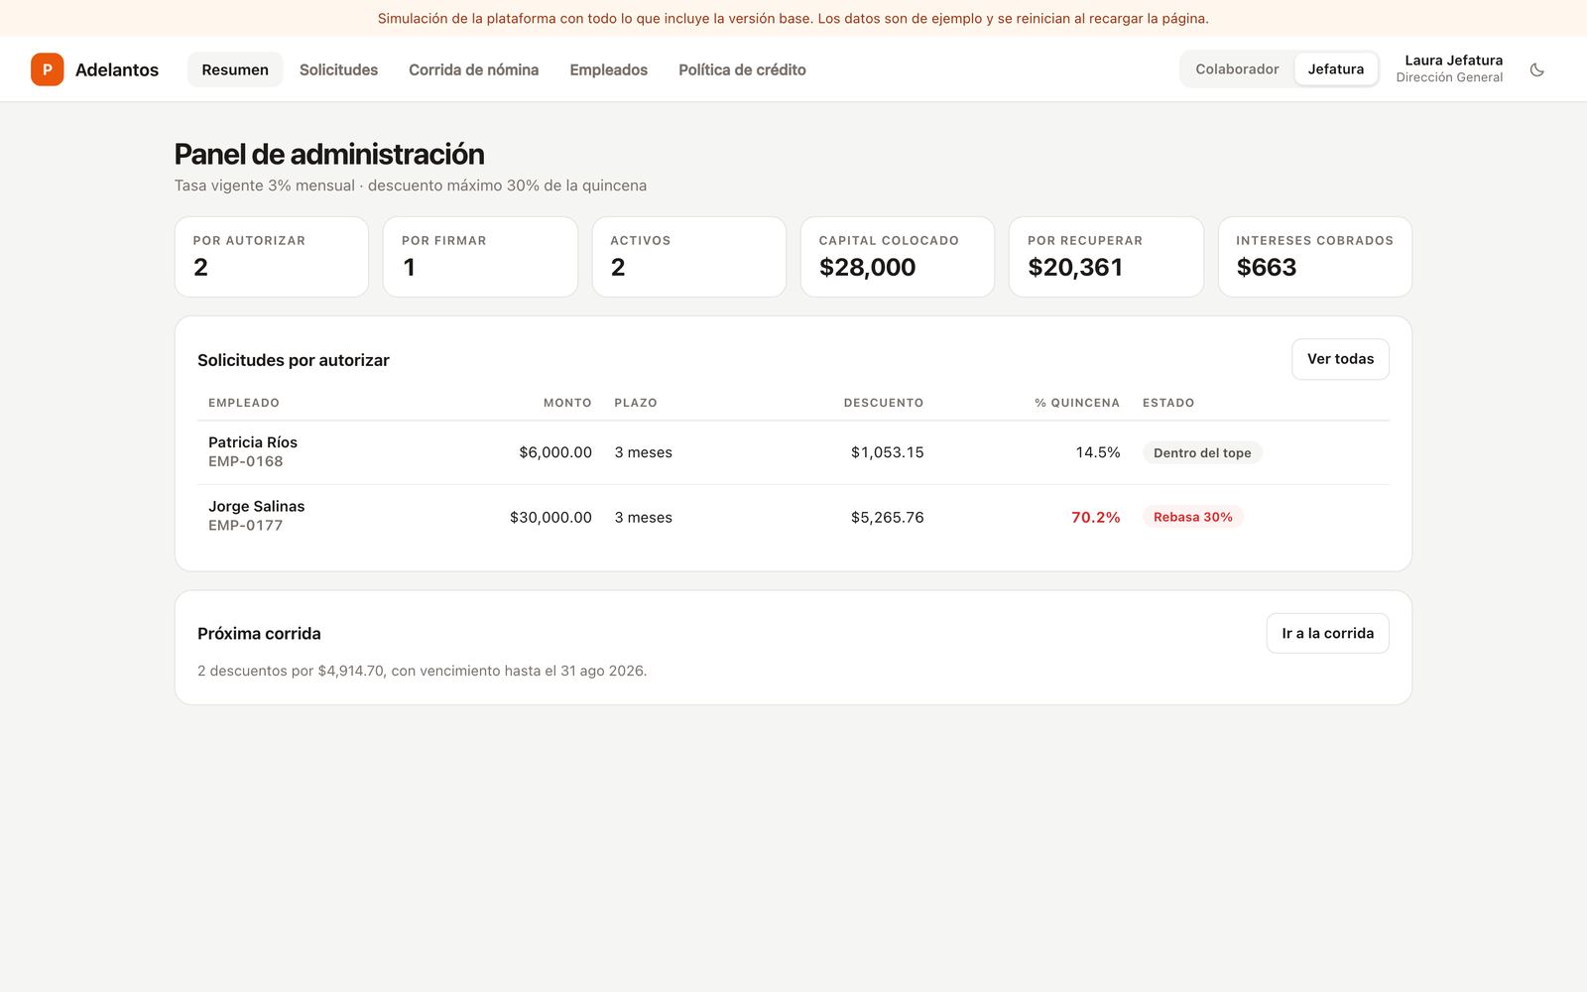Navigate to Empleados tab
The width and height of the screenshot is (1587, 992).
click(x=608, y=69)
